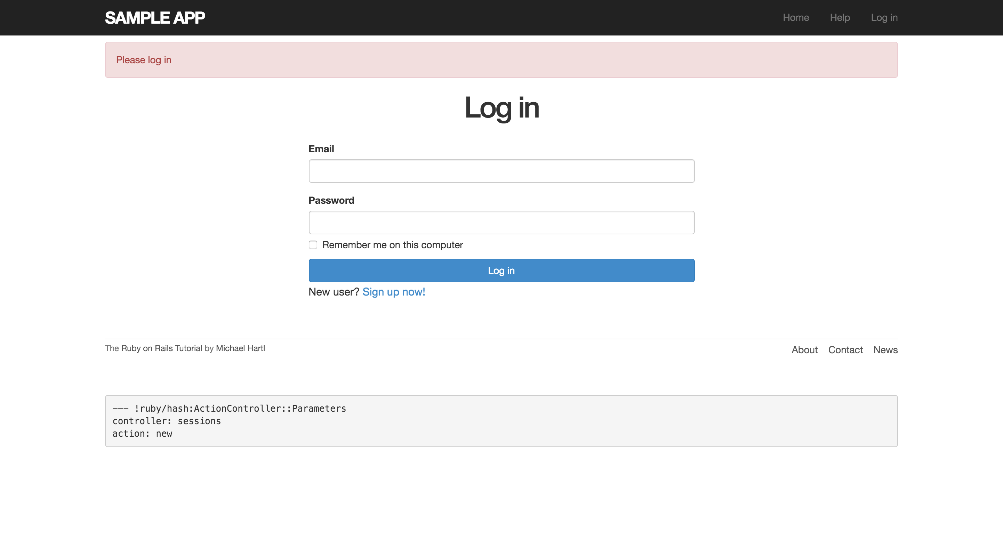This screenshot has width=1003, height=541.
Task: Open the About footer link
Action: 804,350
